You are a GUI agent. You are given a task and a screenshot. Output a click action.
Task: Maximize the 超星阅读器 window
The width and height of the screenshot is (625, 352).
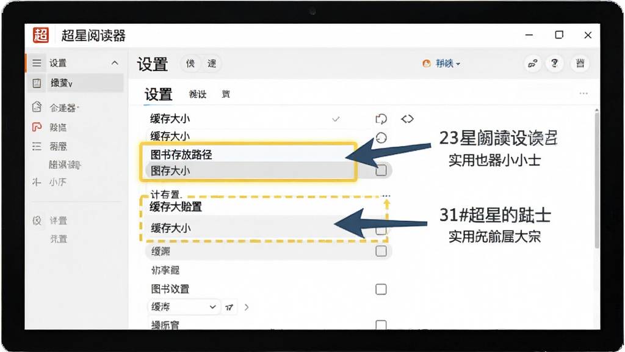(x=559, y=35)
